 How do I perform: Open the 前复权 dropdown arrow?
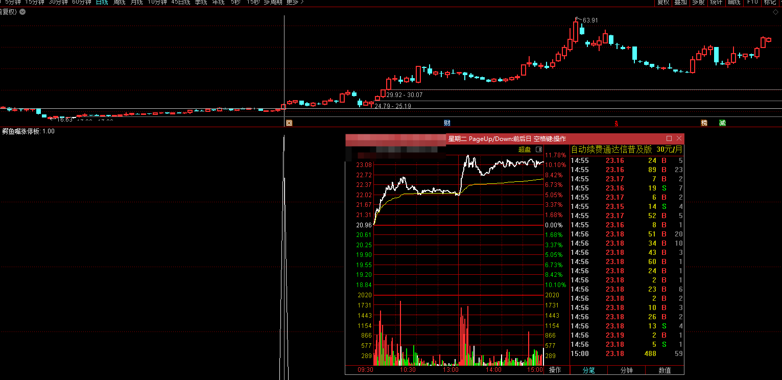22,12
